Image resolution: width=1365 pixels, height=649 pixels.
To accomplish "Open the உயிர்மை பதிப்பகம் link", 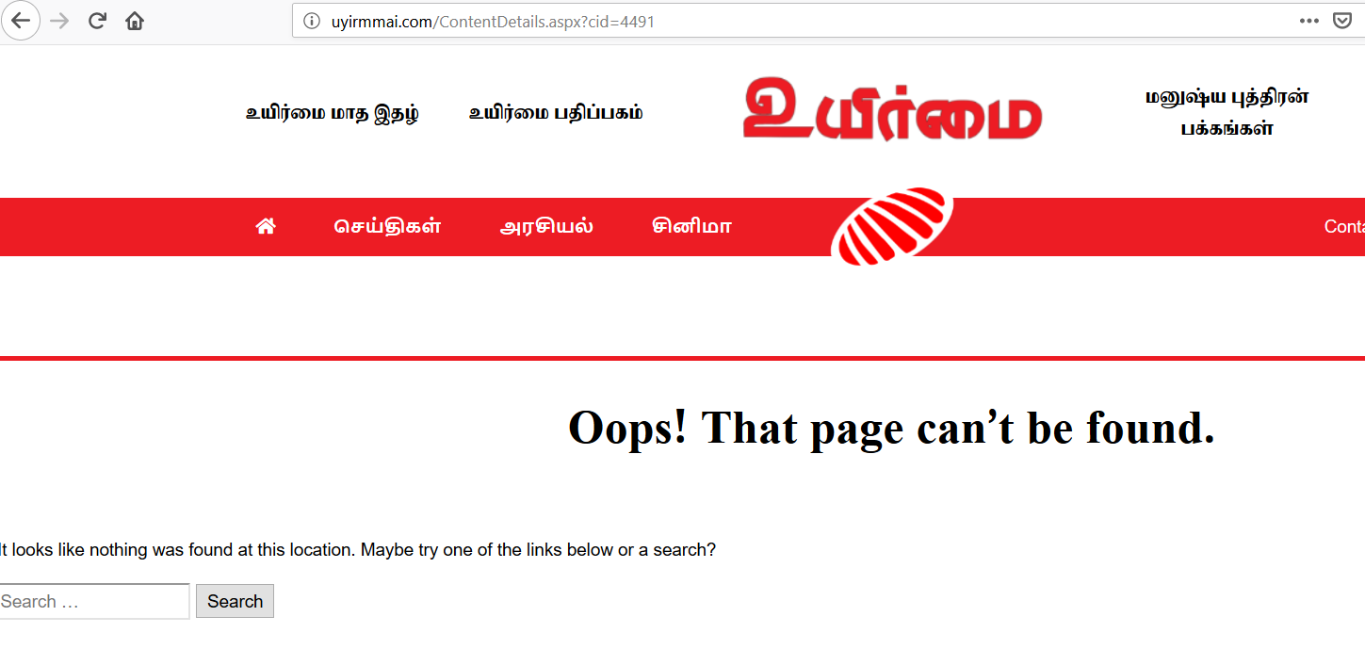I will click(556, 113).
